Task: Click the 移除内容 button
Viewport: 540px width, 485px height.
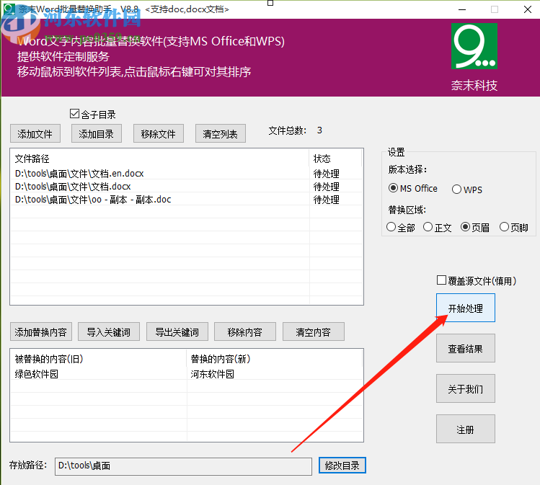Action: [x=245, y=332]
